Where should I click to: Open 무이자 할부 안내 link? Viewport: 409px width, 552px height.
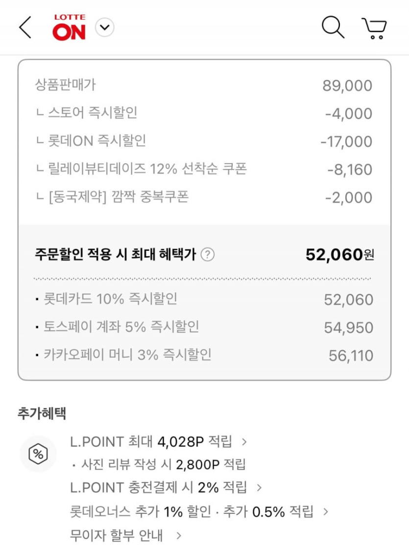[x=179, y=535]
